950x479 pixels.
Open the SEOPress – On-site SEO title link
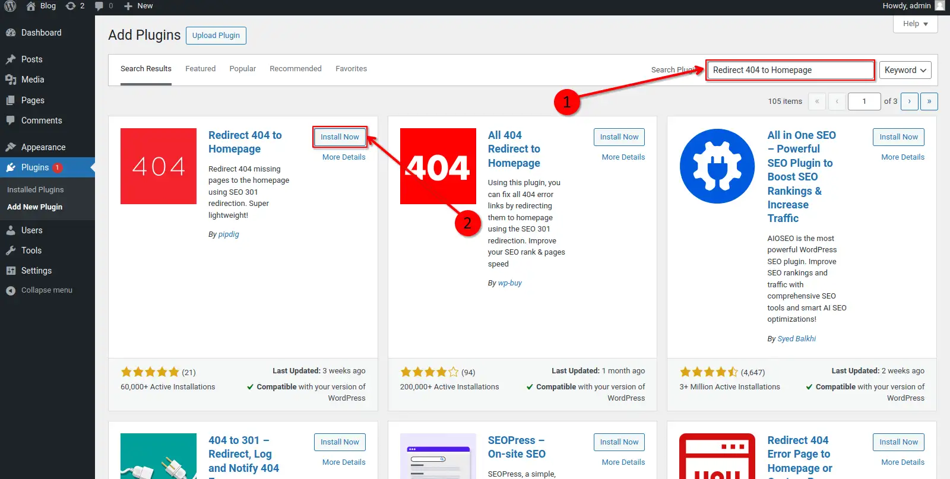pyautogui.click(x=517, y=448)
